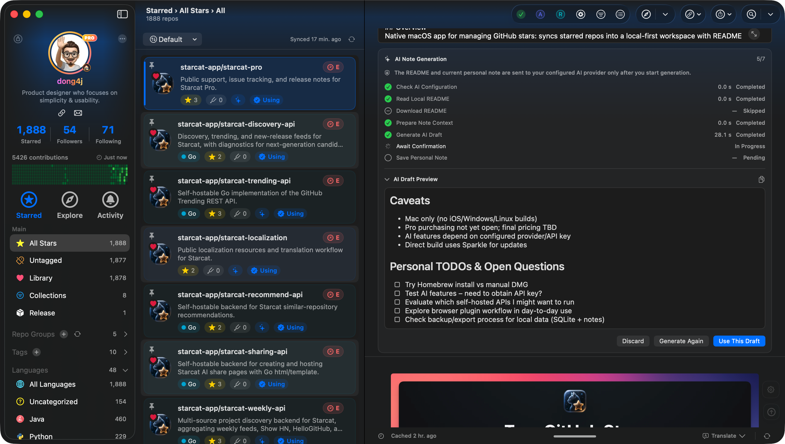785x444 pixels.
Task: Click the circled R toolbar icon
Action: (x=560, y=14)
